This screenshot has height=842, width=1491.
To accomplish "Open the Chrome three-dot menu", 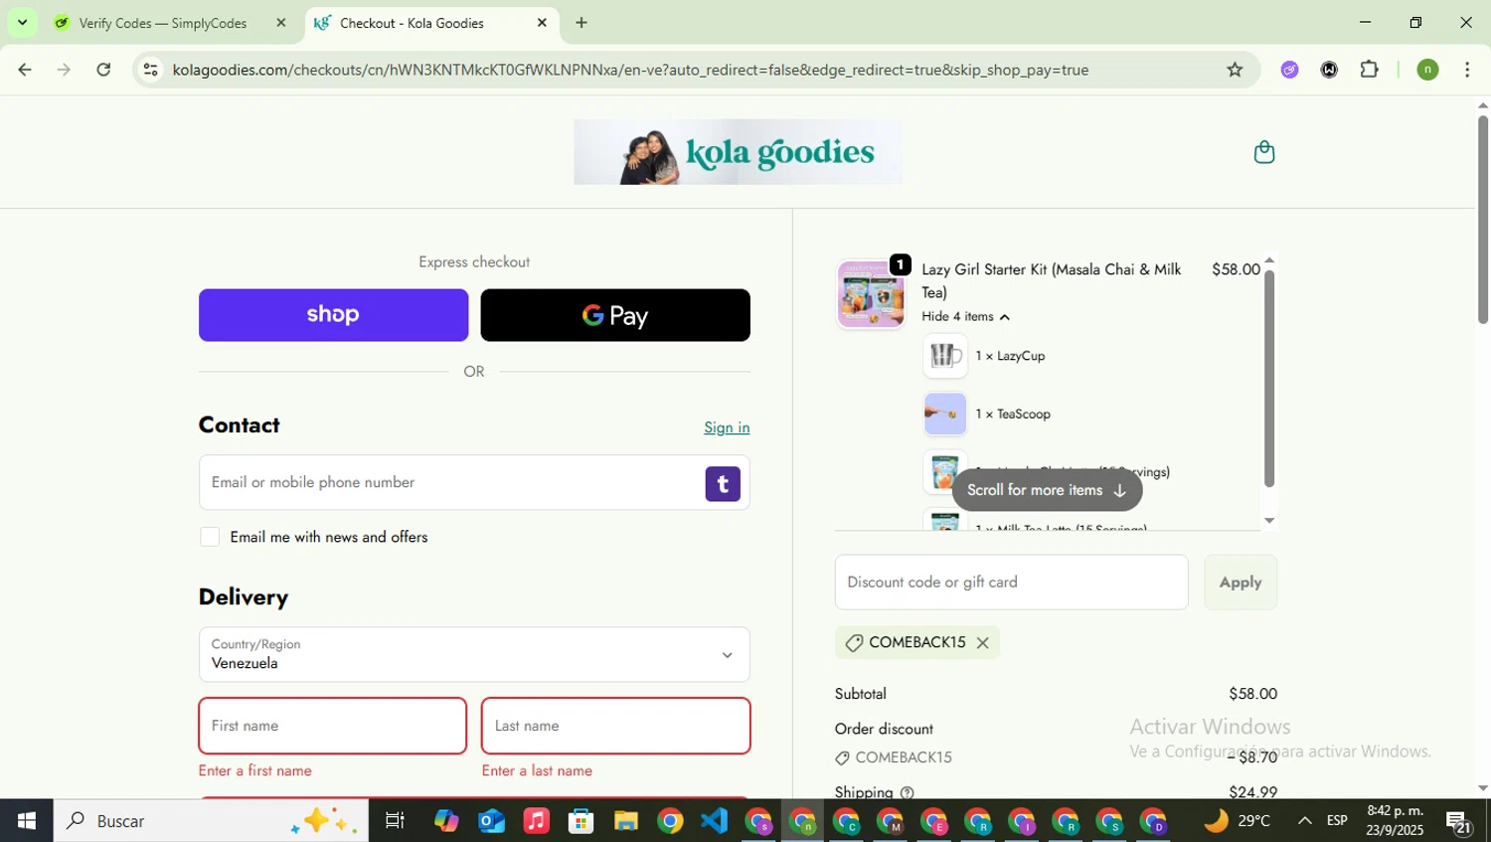I will (1467, 70).
